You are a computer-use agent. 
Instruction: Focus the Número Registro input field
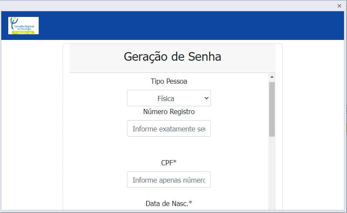[x=169, y=128]
